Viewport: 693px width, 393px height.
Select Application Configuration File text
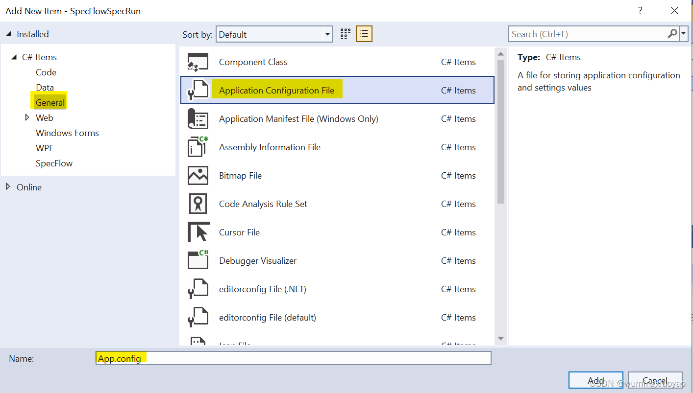point(276,91)
